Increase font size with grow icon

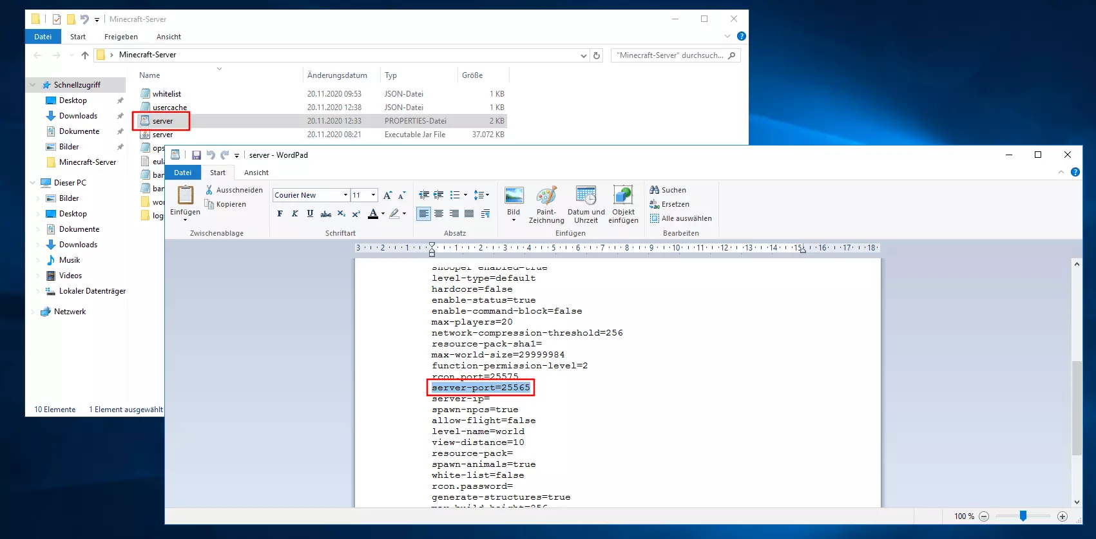pyautogui.click(x=387, y=195)
